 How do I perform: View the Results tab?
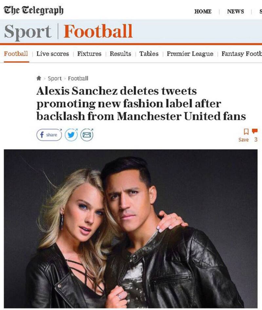(x=120, y=54)
